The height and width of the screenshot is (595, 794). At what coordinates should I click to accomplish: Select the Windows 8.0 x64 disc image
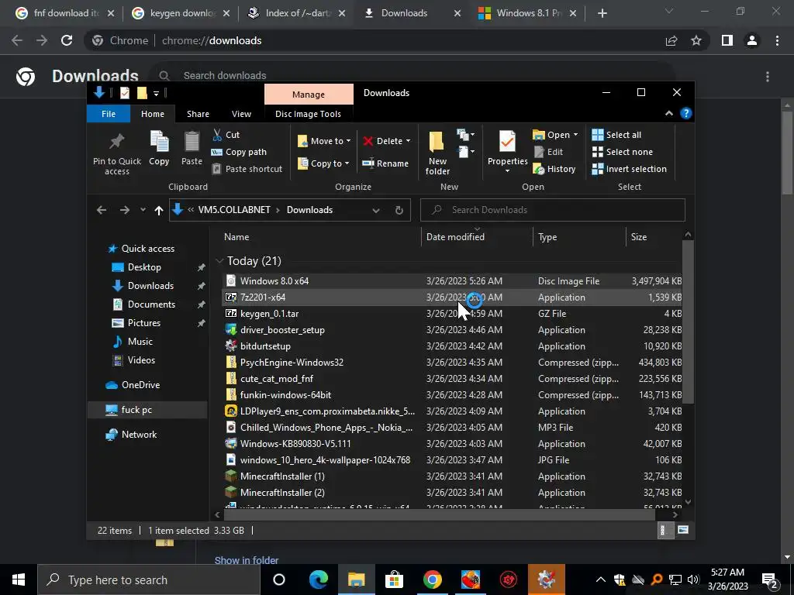pos(452,280)
